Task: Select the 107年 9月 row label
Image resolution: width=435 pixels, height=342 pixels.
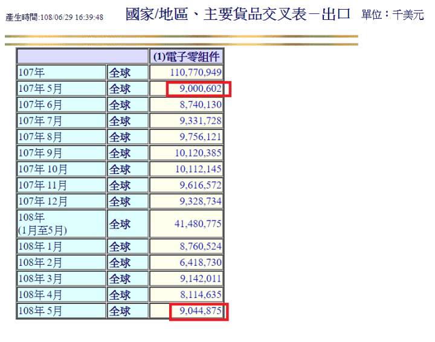Action: point(40,153)
